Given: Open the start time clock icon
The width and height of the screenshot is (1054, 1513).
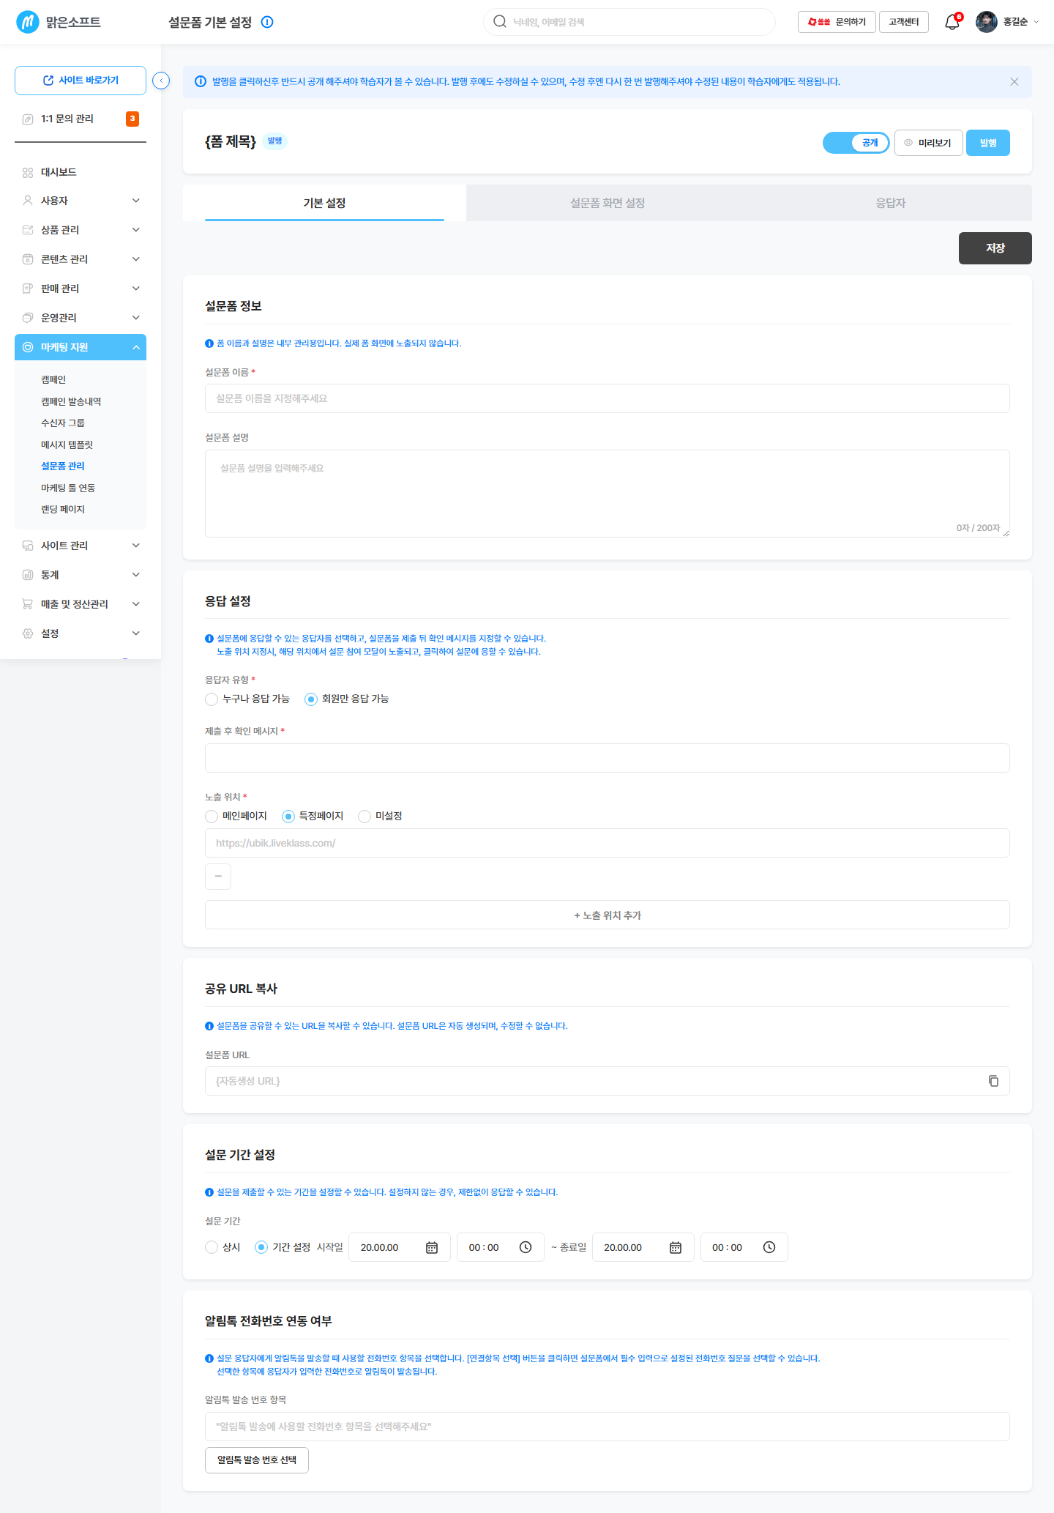Looking at the screenshot, I should (x=526, y=1247).
